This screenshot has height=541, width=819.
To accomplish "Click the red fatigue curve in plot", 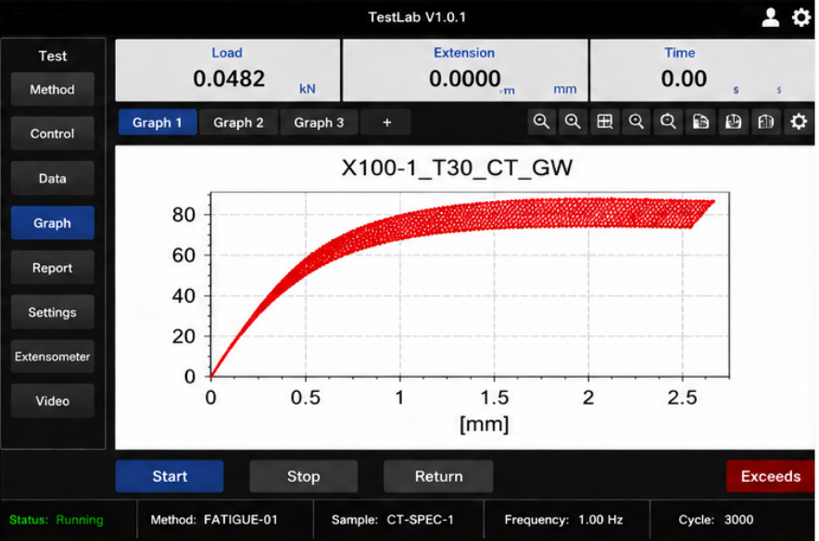I will coord(523,214).
